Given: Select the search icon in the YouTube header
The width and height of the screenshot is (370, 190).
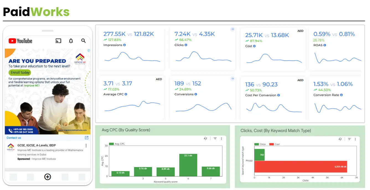Looking at the screenshot, I should tap(83, 41).
